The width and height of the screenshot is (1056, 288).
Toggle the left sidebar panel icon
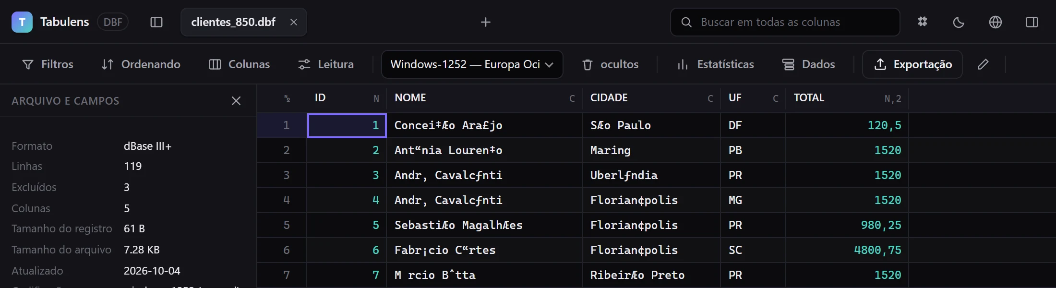[x=156, y=22]
